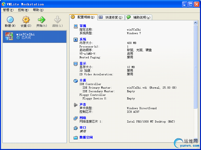
Task: Open the 声音 audio settings link
Action: [83, 105]
